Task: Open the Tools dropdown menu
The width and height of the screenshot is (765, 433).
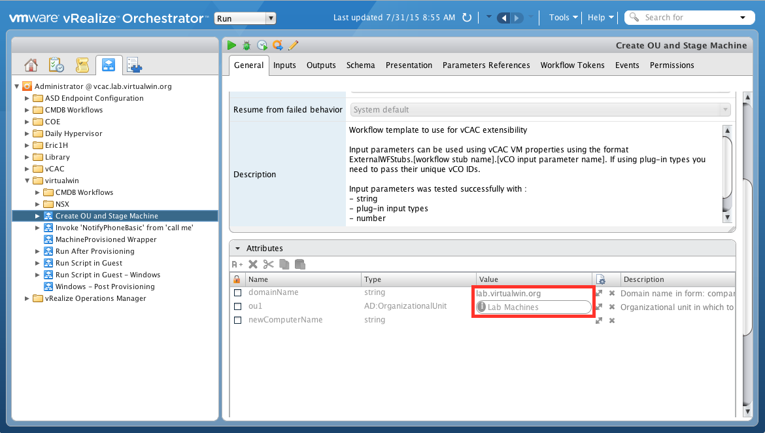Action: (x=563, y=18)
